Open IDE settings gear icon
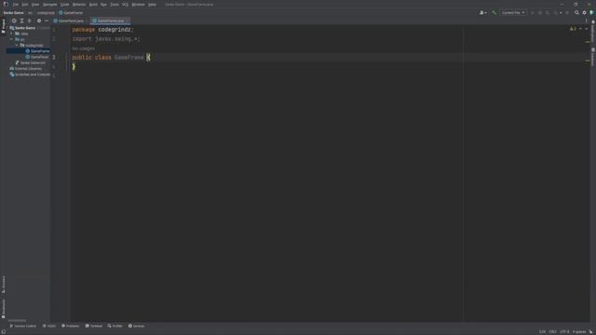 pyautogui.click(x=584, y=13)
